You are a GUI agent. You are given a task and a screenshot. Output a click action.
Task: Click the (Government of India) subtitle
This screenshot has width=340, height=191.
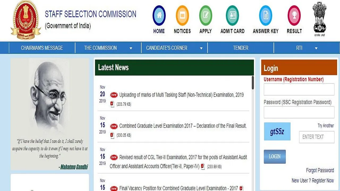(68, 26)
